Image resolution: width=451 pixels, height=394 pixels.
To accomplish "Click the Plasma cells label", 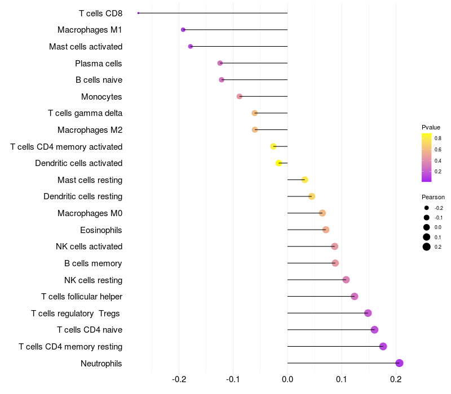I will pos(98,64).
